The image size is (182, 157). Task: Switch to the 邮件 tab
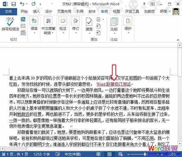(x=92, y=11)
